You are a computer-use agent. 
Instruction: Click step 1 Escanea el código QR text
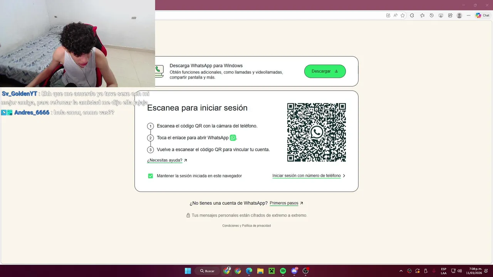click(x=207, y=126)
